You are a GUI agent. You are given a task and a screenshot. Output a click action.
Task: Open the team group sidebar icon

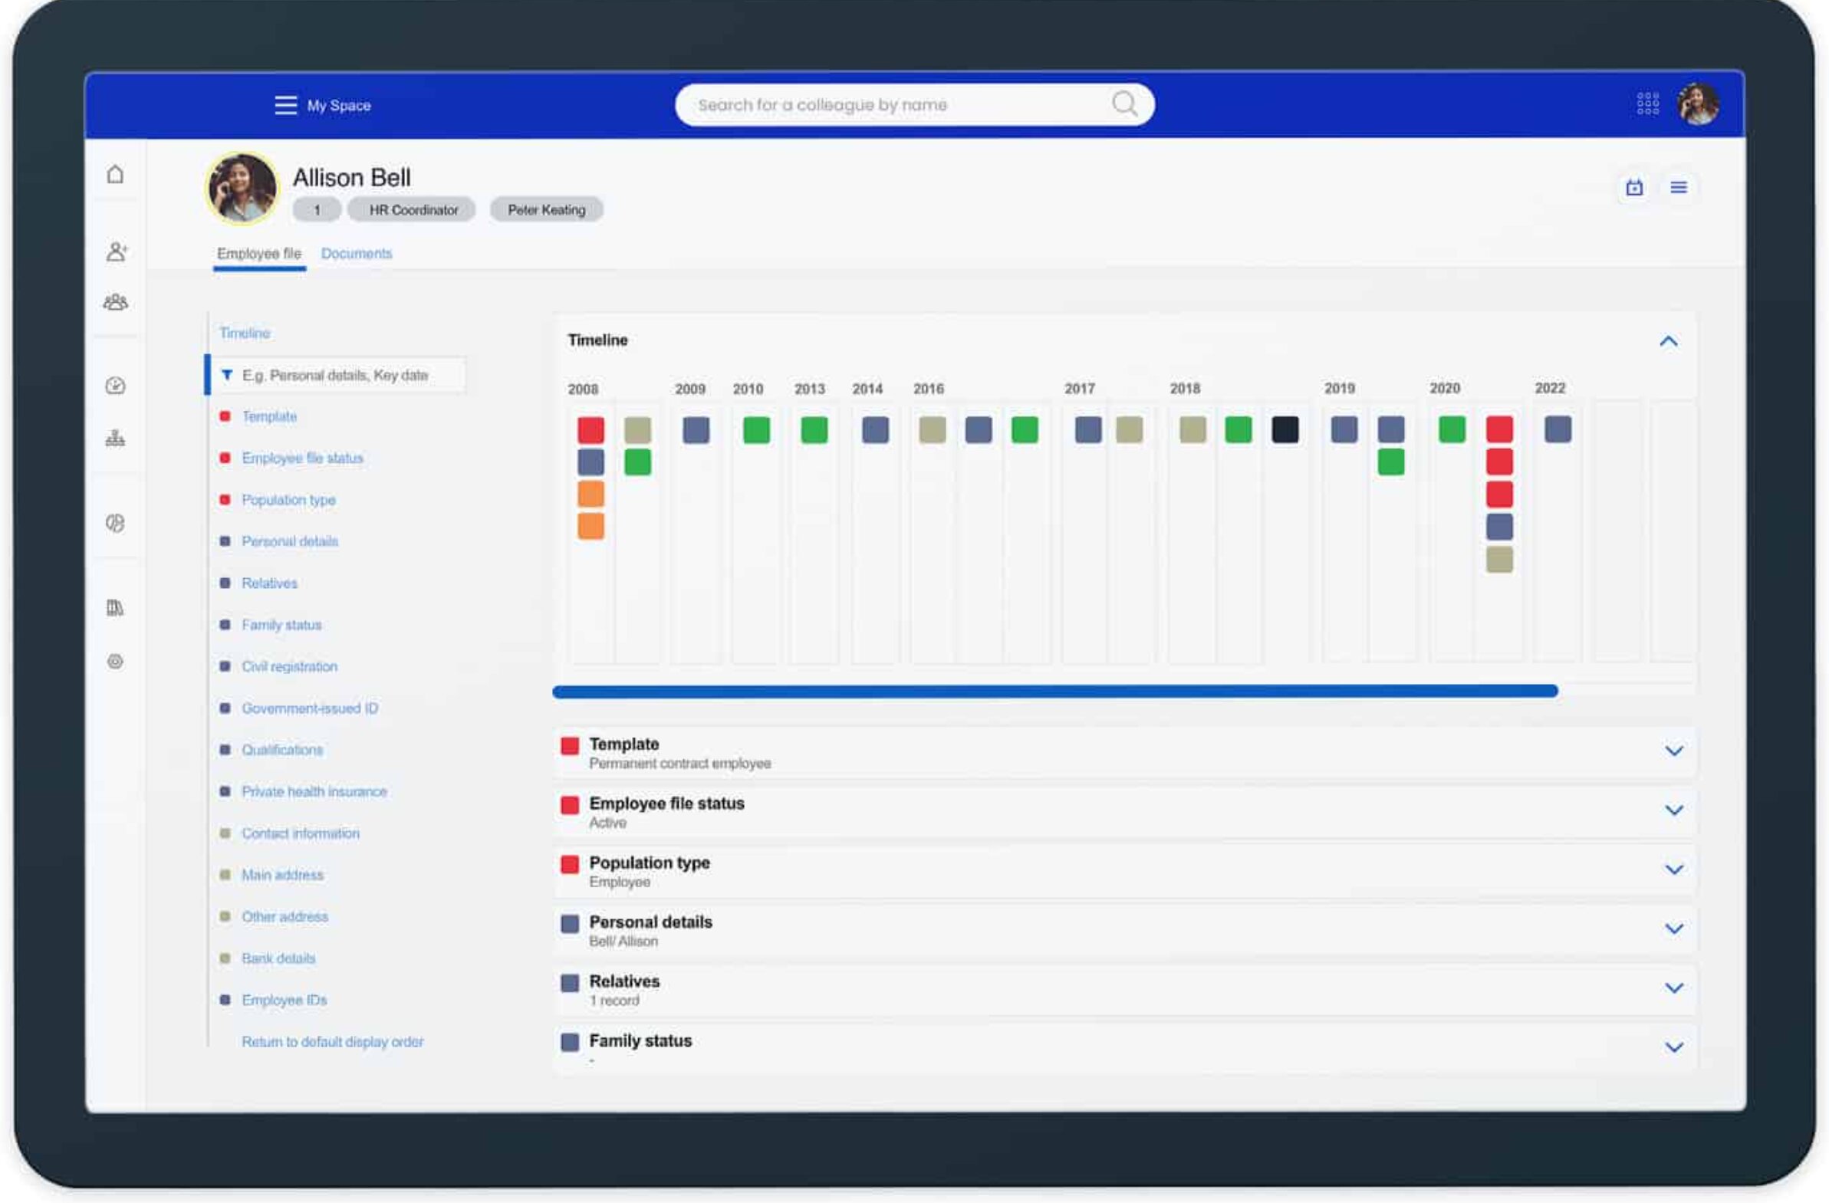click(115, 302)
